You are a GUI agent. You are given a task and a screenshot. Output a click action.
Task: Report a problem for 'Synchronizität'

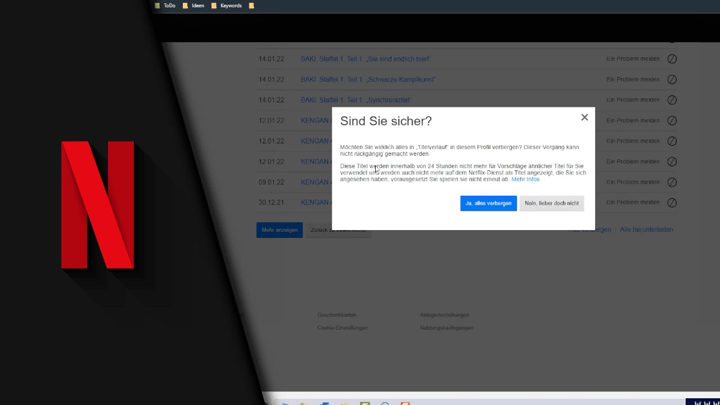[633, 100]
